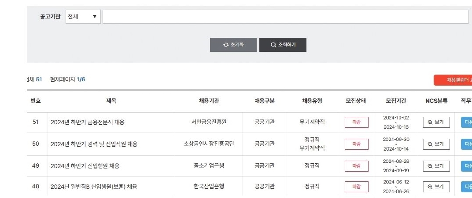Click the 조회하기 search button
The height and width of the screenshot is (198, 472).
(283, 45)
